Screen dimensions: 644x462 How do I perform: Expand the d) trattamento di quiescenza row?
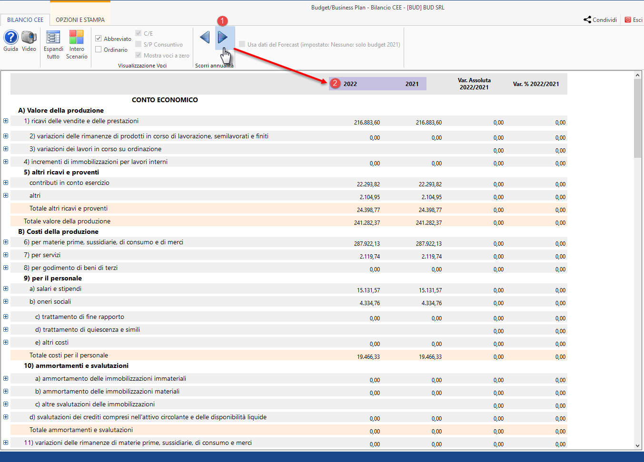6,329
